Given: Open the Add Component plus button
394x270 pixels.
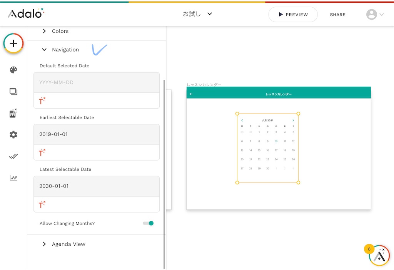Looking at the screenshot, I should pos(13,43).
